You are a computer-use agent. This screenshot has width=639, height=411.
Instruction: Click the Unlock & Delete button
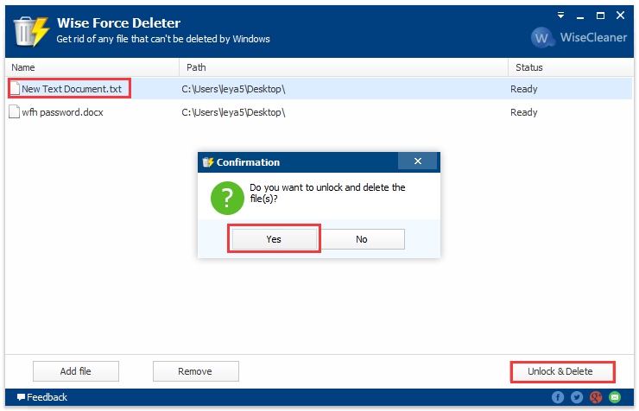pyautogui.click(x=562, y=371)
